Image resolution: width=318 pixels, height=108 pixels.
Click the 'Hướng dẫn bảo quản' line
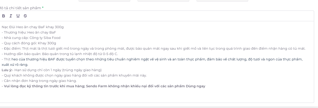(x=60, y=54)
